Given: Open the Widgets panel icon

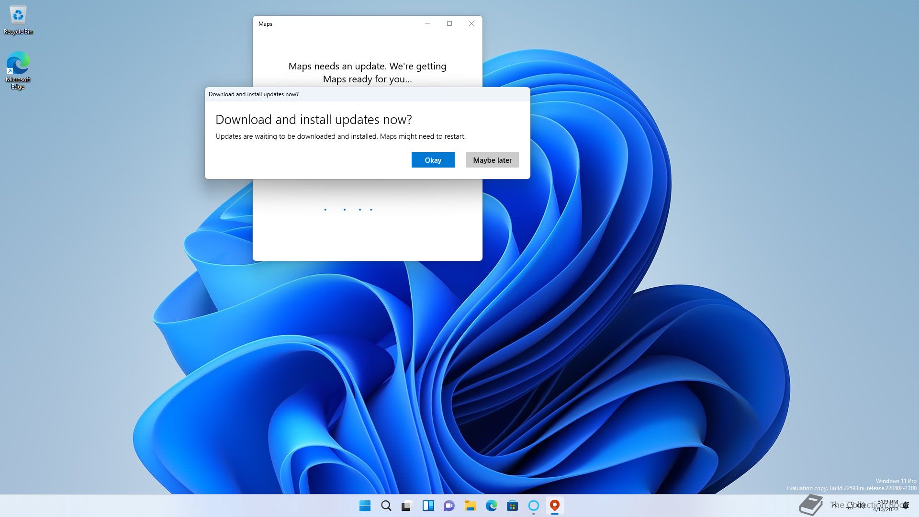Looking at the screenshot, I should click(x=428, y=506).
